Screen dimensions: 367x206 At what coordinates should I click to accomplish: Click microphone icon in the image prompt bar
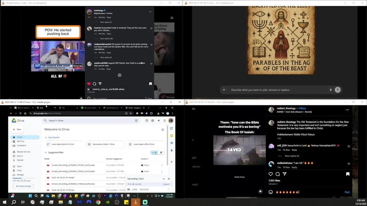pyautogui.click(x=331, y=90)
